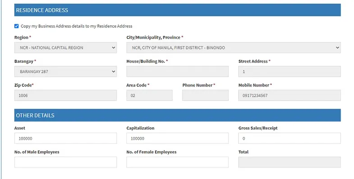Click the Gross Sales/Receipt field

tap(290, 138)
